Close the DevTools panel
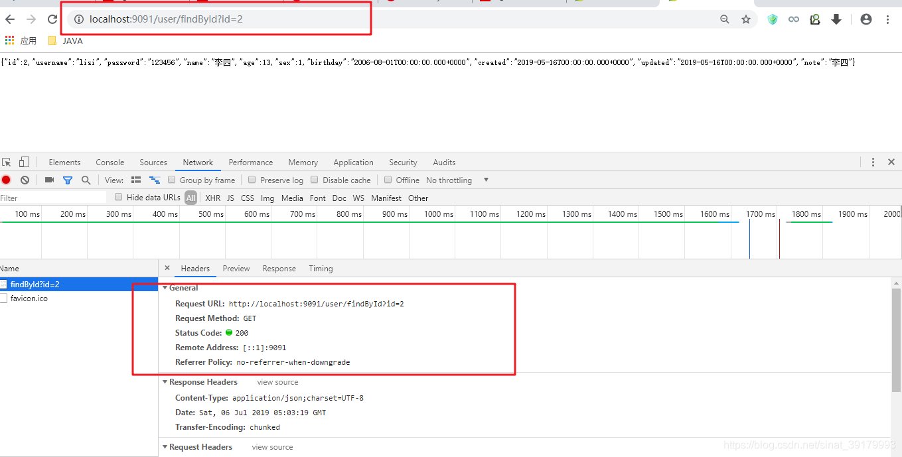This screenshot has width=902, height=457. click(891, 162)
